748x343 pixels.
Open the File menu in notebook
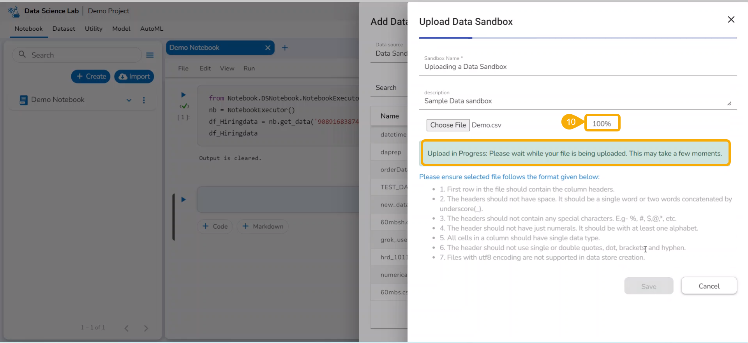(183, 68)
